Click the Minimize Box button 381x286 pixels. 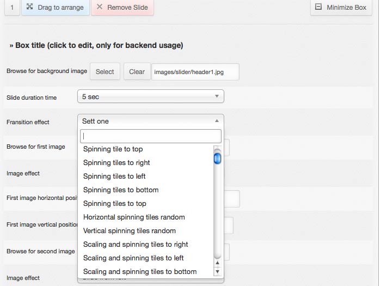coord(341,8)
